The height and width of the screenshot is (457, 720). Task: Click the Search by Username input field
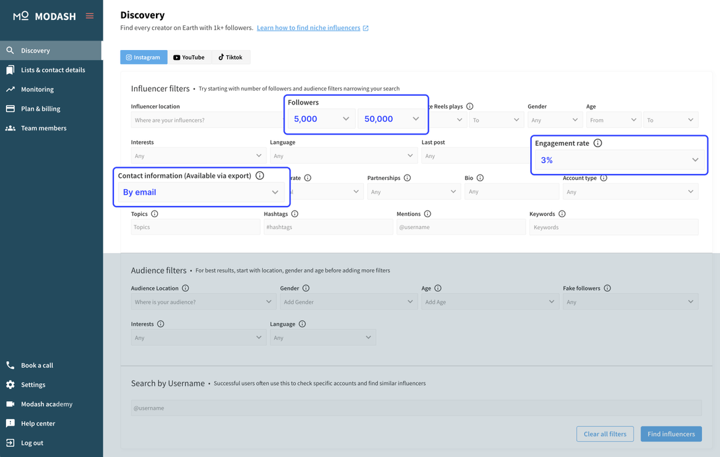pyautogui.click(x=416, y=408)
